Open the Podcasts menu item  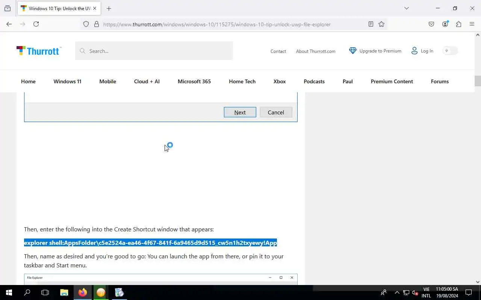[314, 81]
